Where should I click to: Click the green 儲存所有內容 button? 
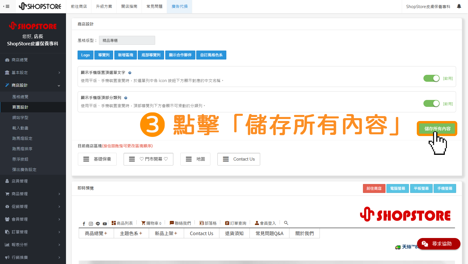click(x=437, y=129)
